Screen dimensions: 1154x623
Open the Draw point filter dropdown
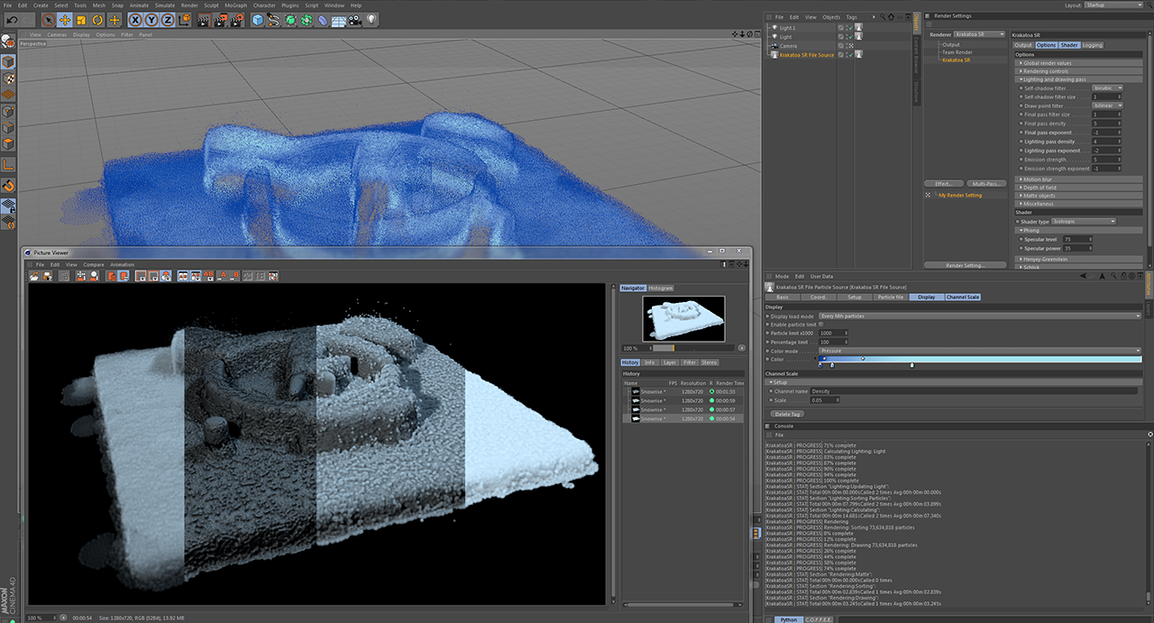pyautogui.click(x=1107, y=105)
